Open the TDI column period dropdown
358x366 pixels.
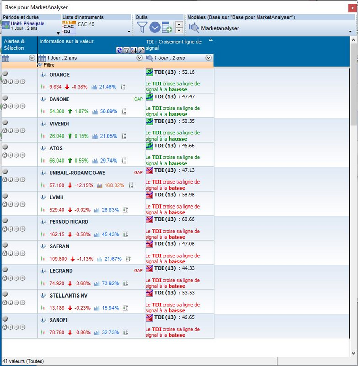click(209, 58)
